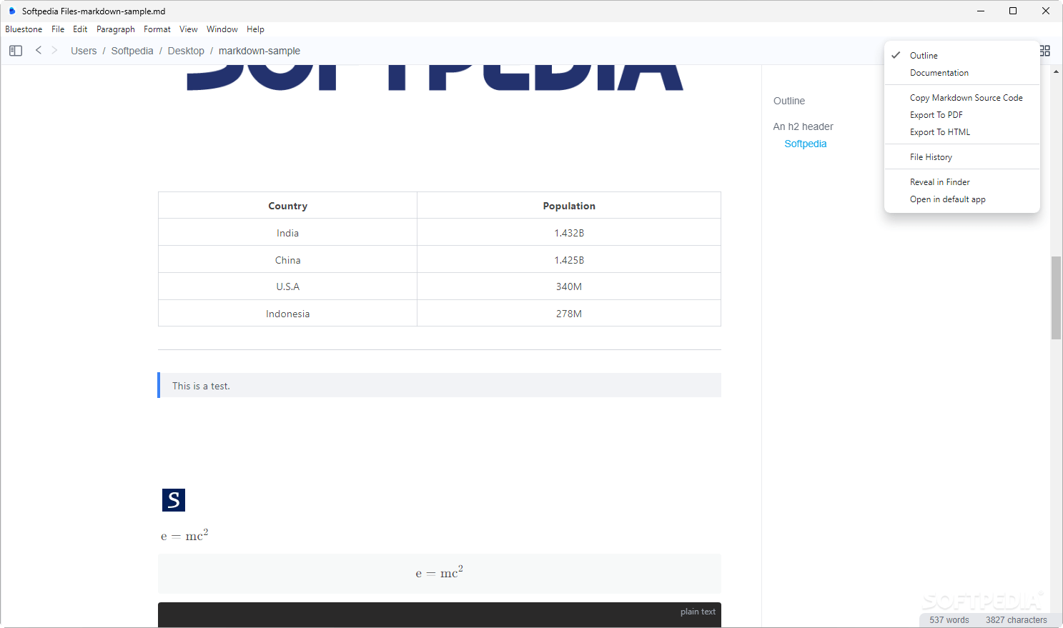The height and width of the screenshot is (628, 1063).
Task: Click the Users breadcrumb
Action: [x=84, y=51]
